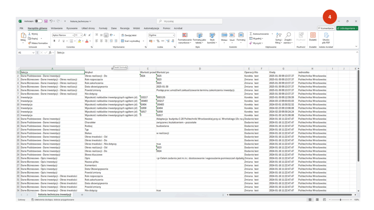Activate Malarz formatów format painter
The width and height of the screenshot is (374, 210).
tap(38, 43)
